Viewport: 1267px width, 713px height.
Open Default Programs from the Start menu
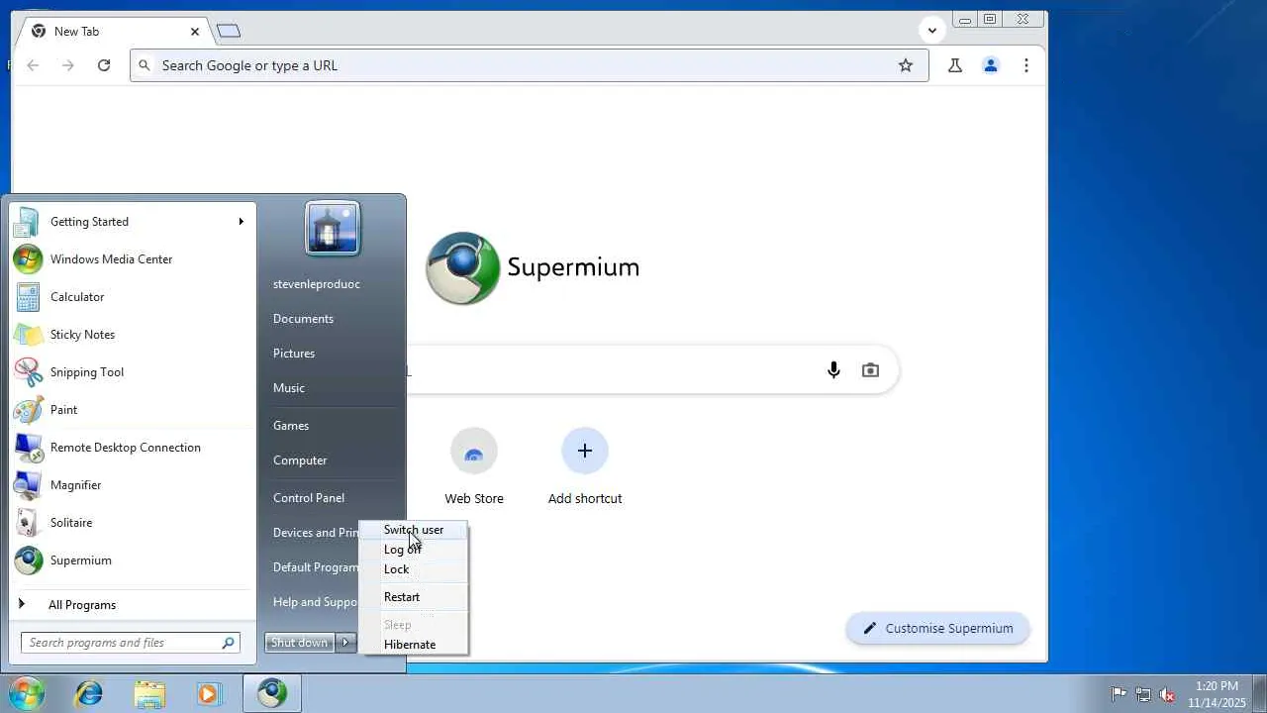[x=315, y=567]
